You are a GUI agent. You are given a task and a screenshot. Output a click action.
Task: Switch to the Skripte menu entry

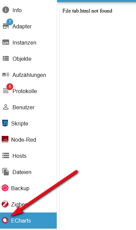tap(28, 123)
